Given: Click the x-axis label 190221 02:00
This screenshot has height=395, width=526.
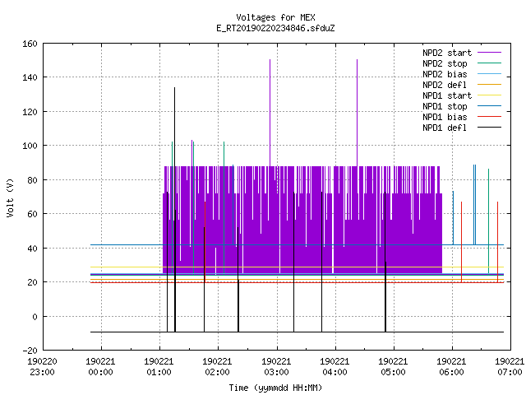Looking at the screenshot, I should pos(217,367).
